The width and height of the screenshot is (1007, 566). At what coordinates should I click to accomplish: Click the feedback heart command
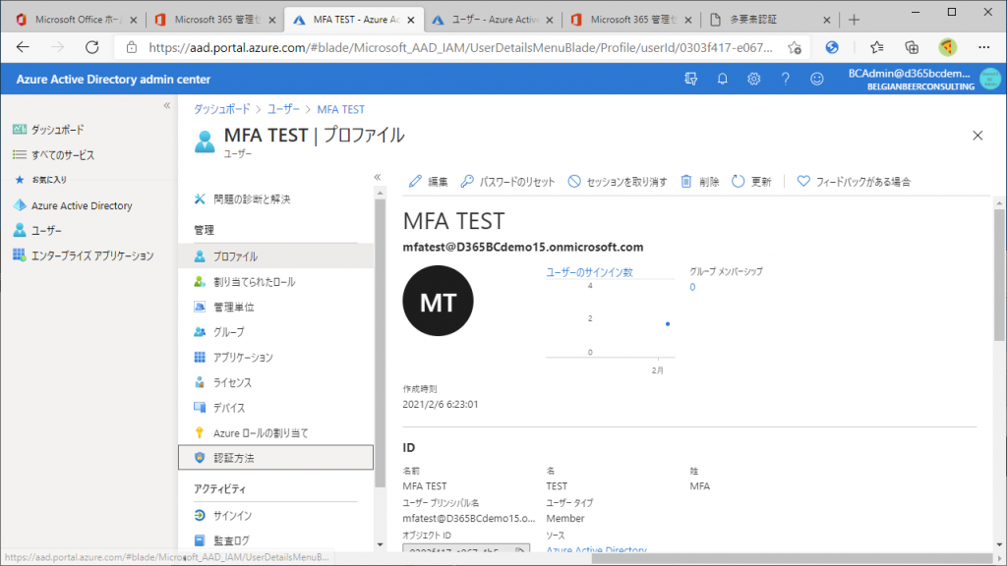[854, 182]
